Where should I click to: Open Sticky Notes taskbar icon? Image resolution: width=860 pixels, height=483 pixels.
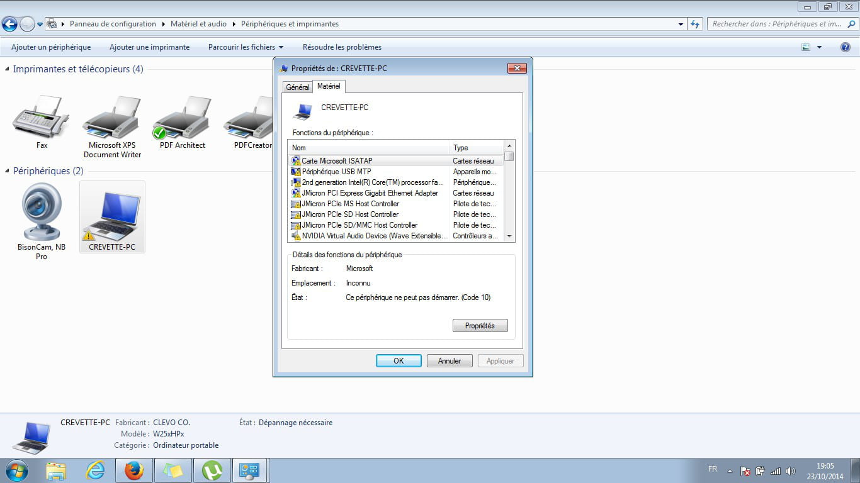tap(173, 470)
